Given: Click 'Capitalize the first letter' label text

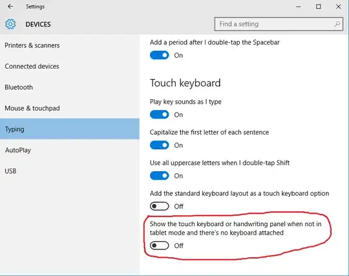Looking at the screenshot, I should 209,132.
